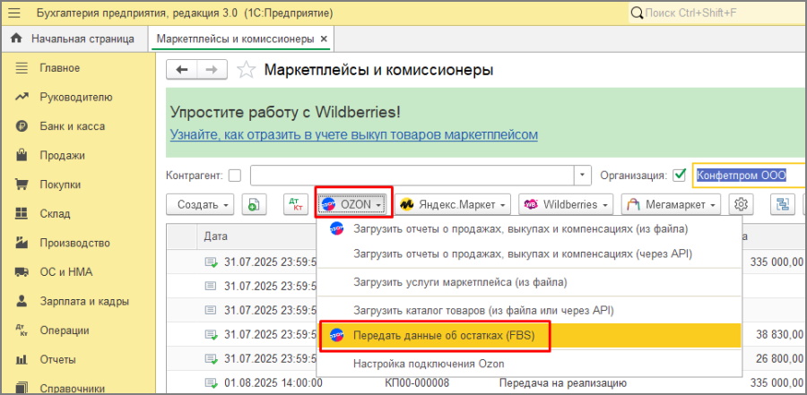The image size is (807, 395).
Task: Open Настройка подключения Ozon
Action: [529, 365]
